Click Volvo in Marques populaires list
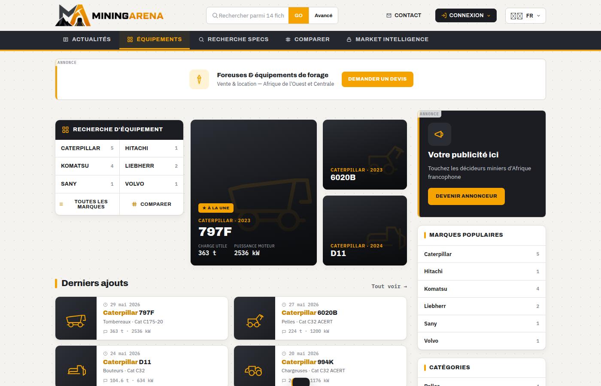Image resolution: width=601 pixels, height=386 pixels. pyautogui.click(x=482, y=341)
